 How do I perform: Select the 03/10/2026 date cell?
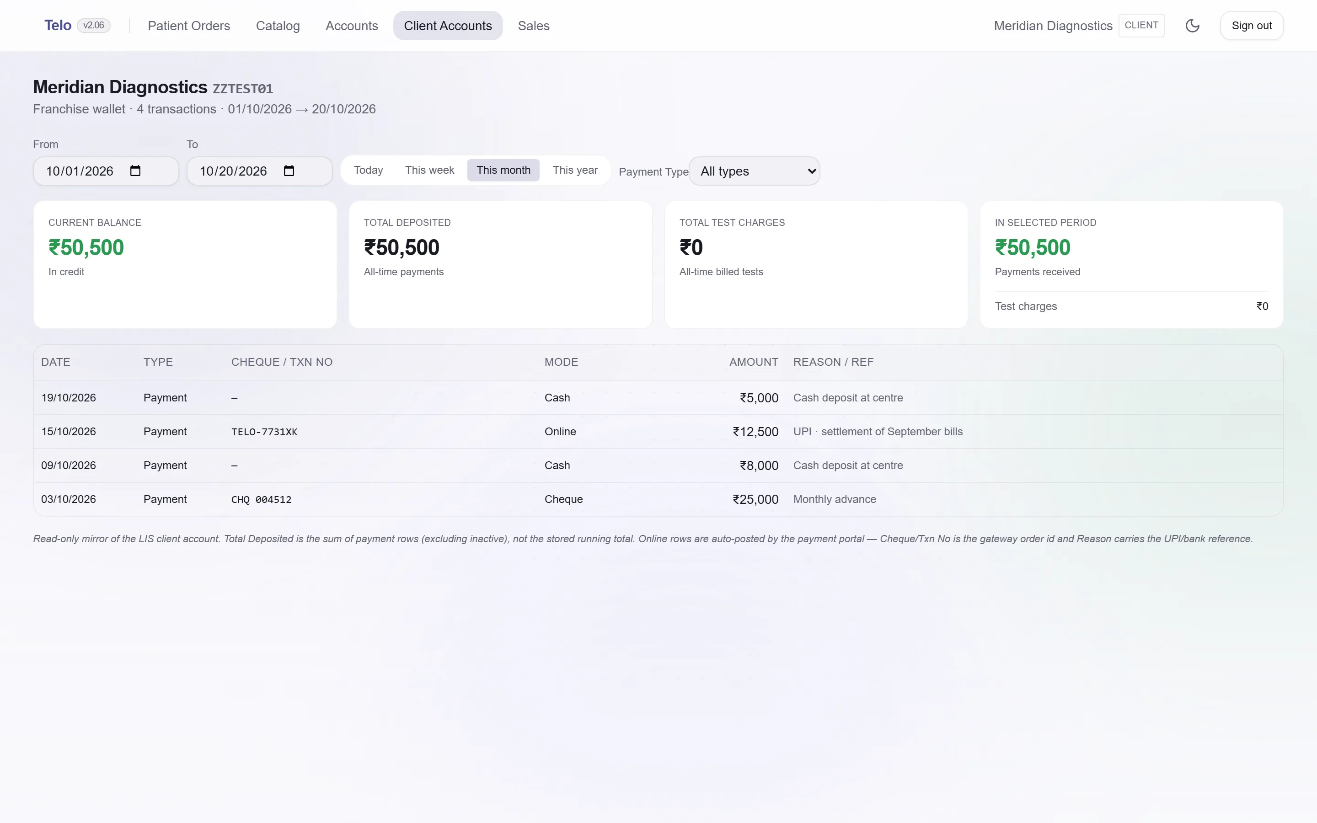click(x=69, y=499)
